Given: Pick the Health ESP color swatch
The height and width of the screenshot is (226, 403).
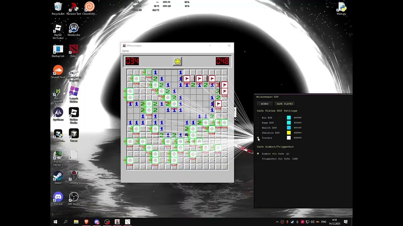Looking at the screenshot, I should [289, 128].
